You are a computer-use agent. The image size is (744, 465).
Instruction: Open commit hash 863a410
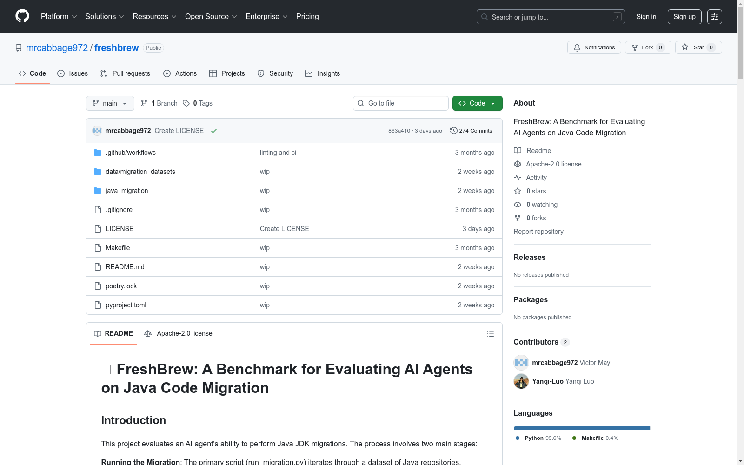point(399,131)
